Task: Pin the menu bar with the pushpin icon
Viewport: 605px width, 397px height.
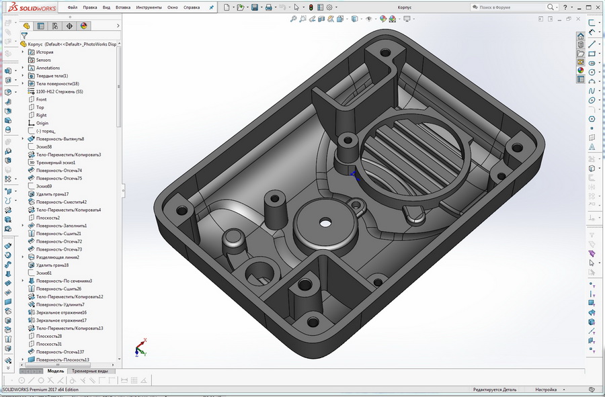Action: pos(211,7)
